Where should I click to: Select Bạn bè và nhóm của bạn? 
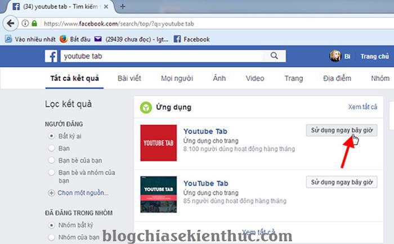click(51, 173)
